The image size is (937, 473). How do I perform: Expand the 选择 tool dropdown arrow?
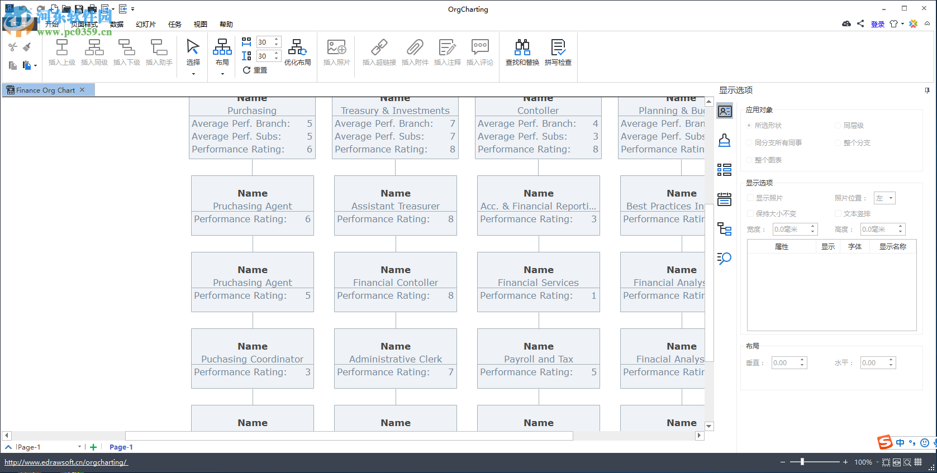(x=193, y=74)
